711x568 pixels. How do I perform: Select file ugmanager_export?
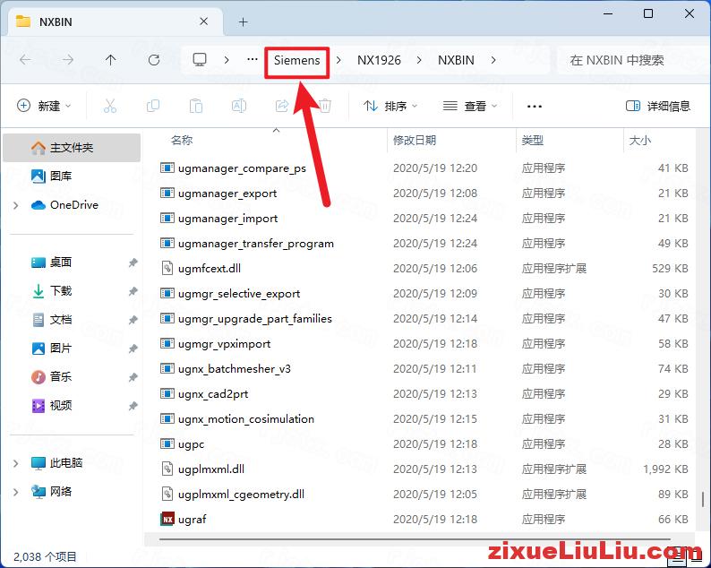tap(227, 194)
